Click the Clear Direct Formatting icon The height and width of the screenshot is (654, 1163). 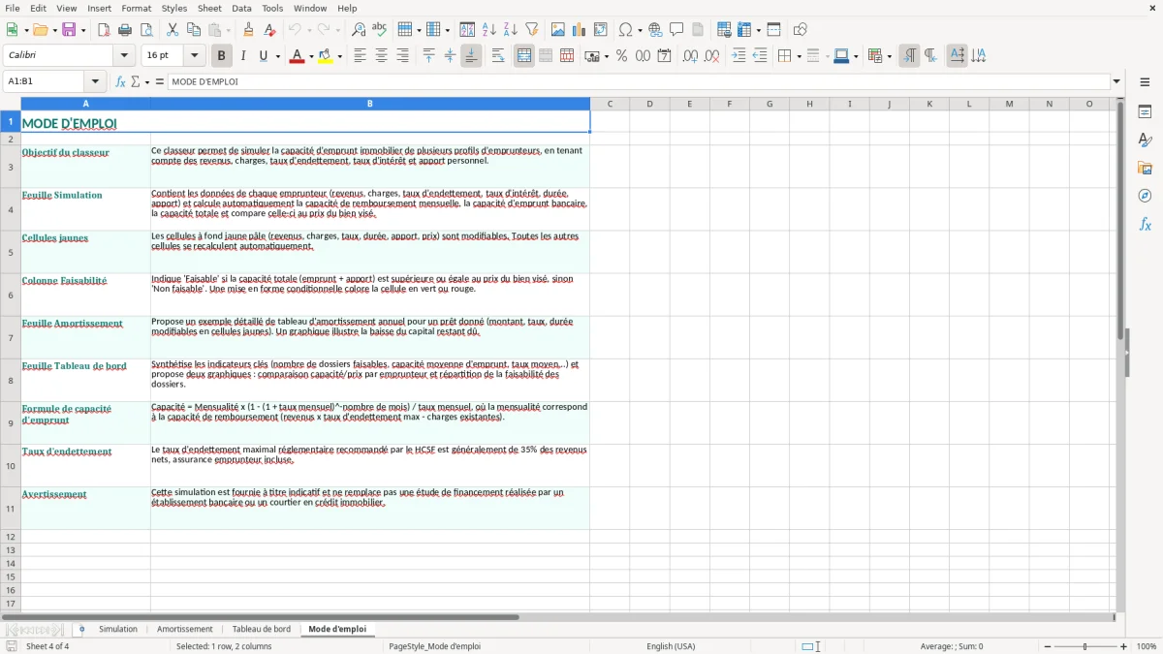[269, 30]
